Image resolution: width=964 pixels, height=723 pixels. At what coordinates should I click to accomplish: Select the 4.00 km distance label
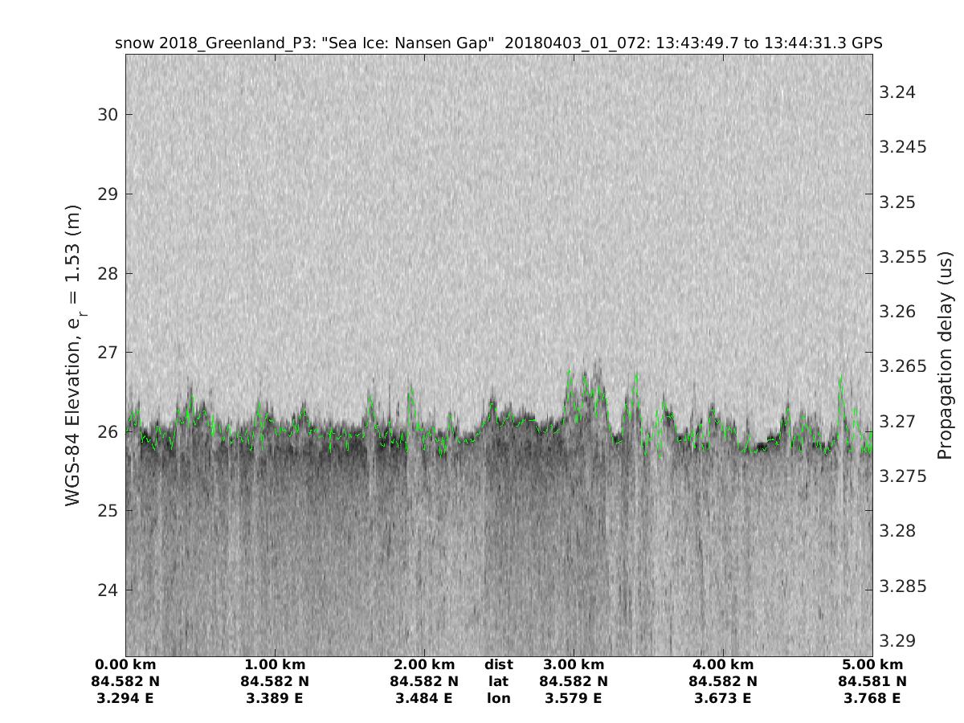[x=723, y=664]
